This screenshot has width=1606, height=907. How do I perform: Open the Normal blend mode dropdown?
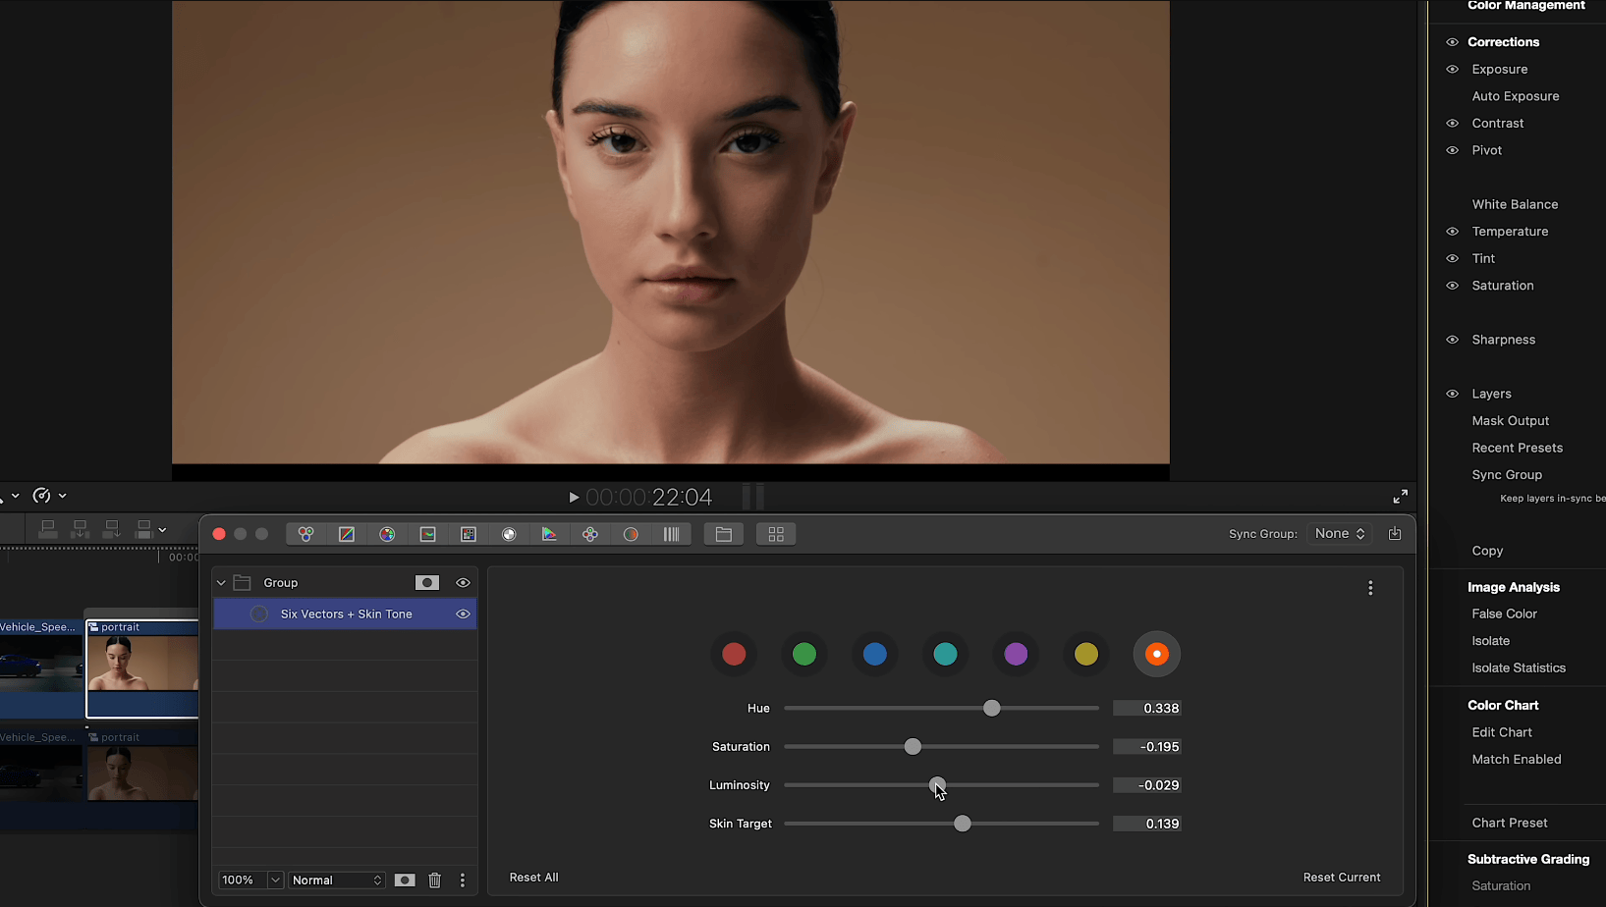pyautogui.click(x=337, y=880)
